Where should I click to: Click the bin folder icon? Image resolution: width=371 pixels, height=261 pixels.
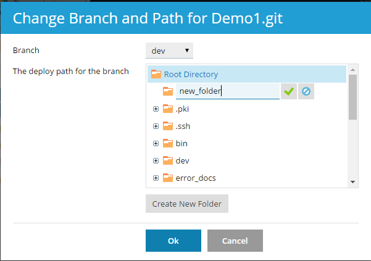[x=168, y=144]
